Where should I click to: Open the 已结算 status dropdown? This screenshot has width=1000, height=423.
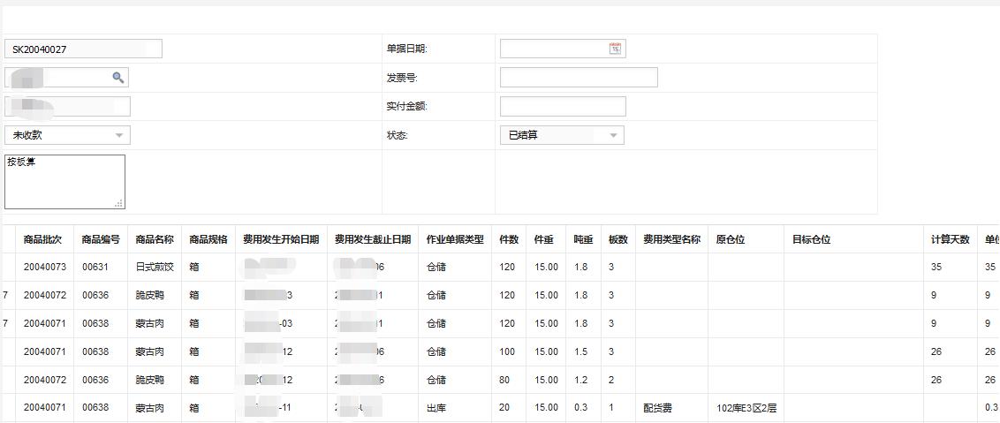(x=613, y=135)
